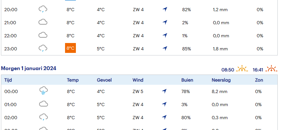The image size is (286, 130).
Task: Click the cloud icon at 22:00
Action: (43, 35)
